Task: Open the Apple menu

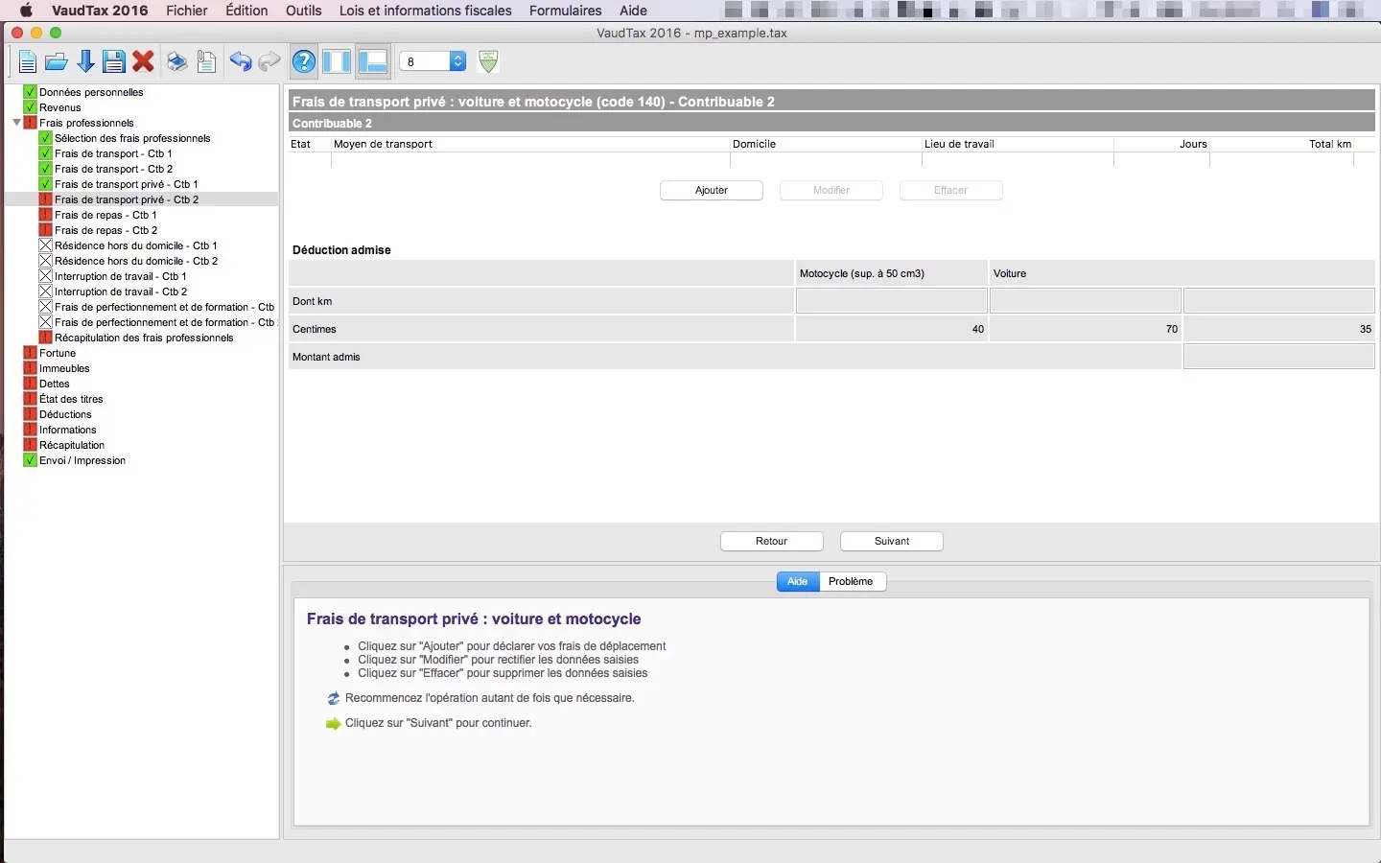Action: click(x=26, y=11)
